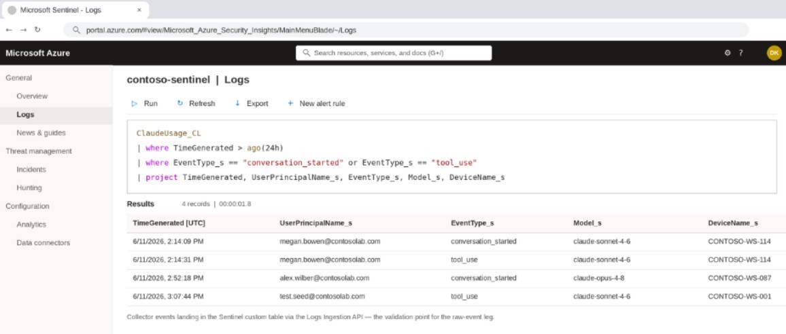
Task: Click the Export down-arrow icon
Action: tap(237, 103)
